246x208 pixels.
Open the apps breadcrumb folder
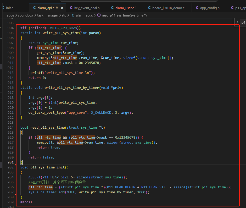coord(10,15)
